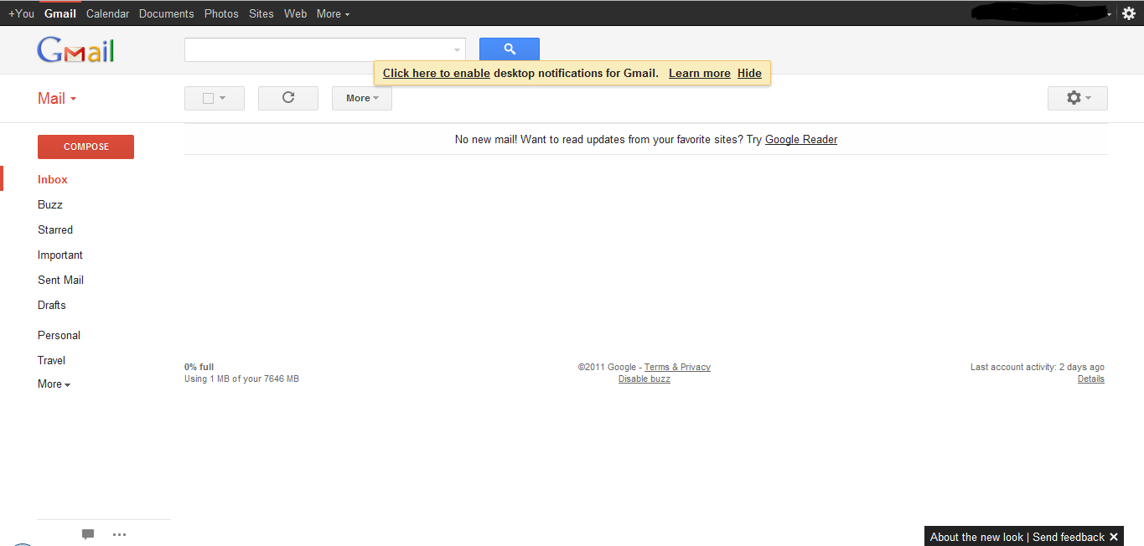Viewport: 1144px width, 546px height.
Task: Open the Terms & Privacy link
Action: (x=677, y=367)
